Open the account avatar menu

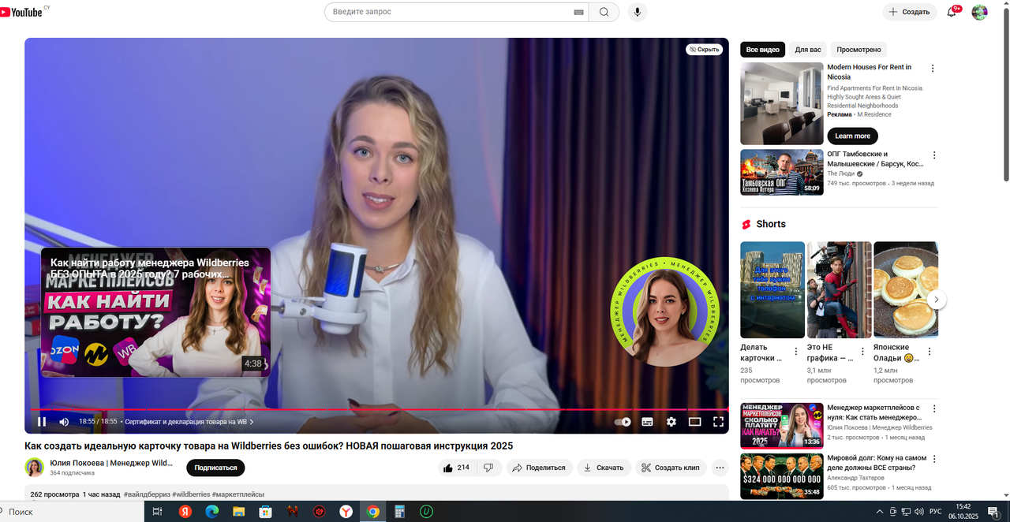979,12
